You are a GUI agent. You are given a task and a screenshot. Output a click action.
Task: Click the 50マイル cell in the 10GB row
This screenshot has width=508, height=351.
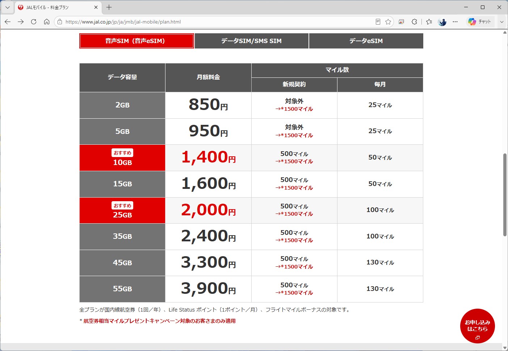point(380,158)
